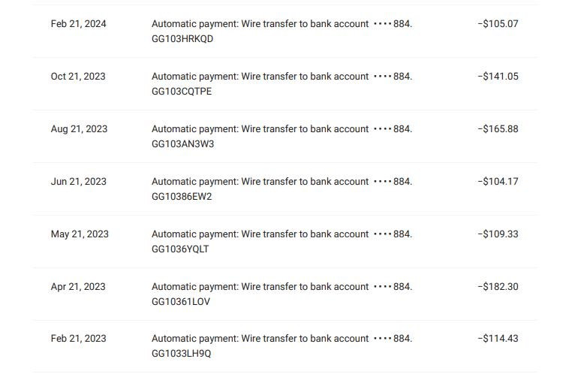Image resolution: width=572 pixels, height=377 pixels.
Task: Select the Oct 21, 2023 date cell
Action: tap(78, 77)
